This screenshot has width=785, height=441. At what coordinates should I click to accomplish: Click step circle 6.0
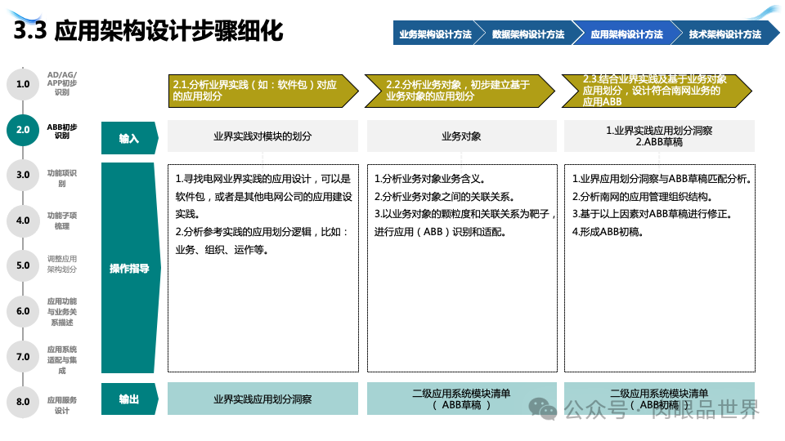[x=23, y=311]
